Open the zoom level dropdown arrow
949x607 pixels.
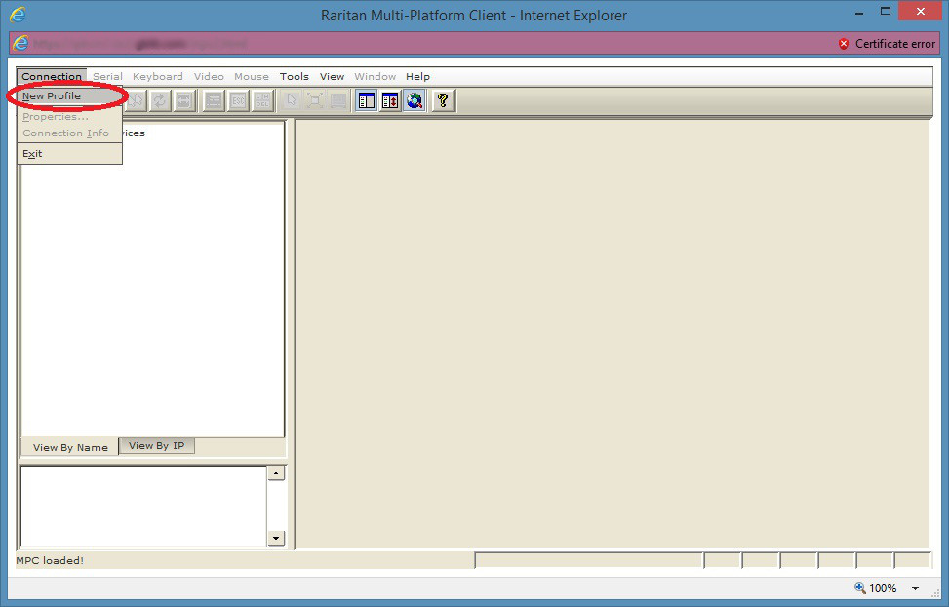coord(915,588)
